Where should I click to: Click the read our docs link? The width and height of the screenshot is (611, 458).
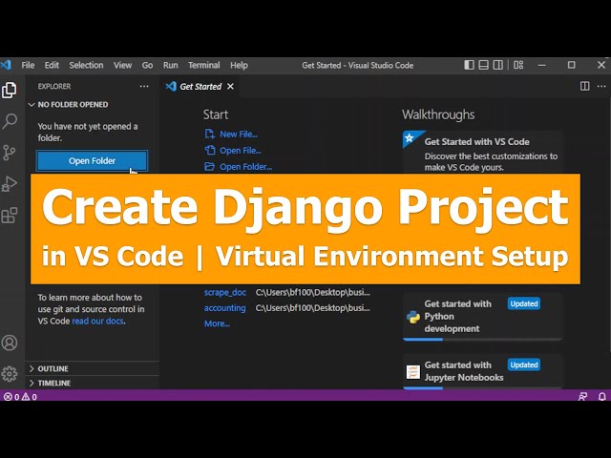click(98, 321)
